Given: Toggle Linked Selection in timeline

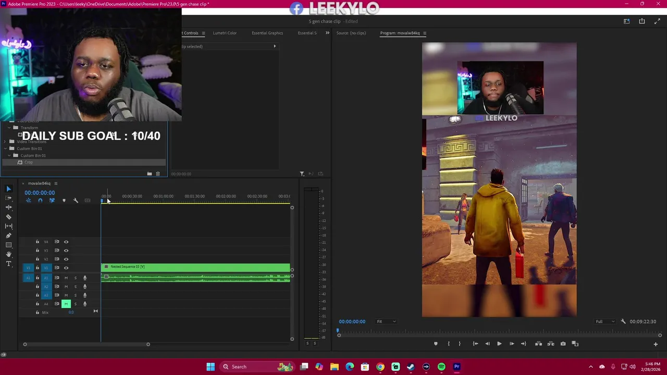Looking at the screenshot, I should 52,201.
